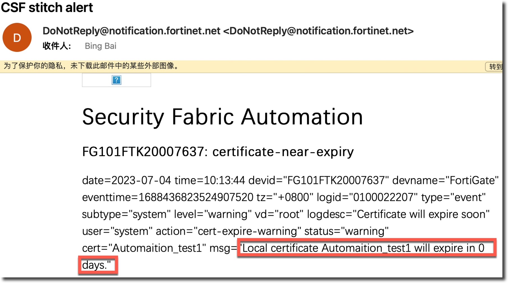Click the cert="Automaition_test1" field
This screenshot has width=508, height=283.
(144, 248)
